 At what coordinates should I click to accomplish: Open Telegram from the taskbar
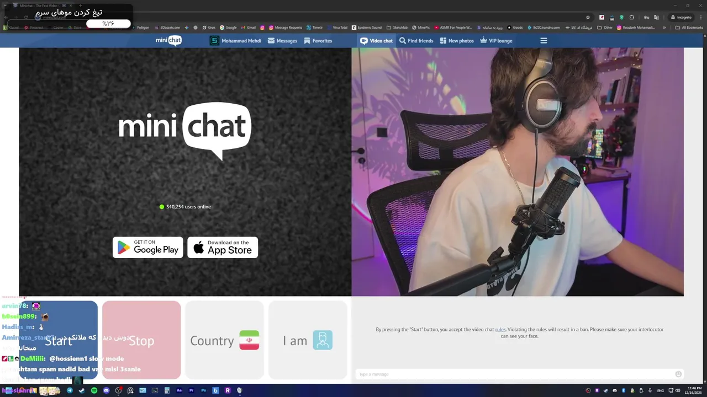70,390
